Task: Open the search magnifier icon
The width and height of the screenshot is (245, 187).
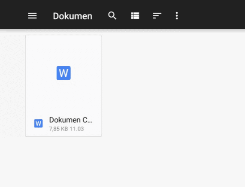Action: [x=112, y=15]
